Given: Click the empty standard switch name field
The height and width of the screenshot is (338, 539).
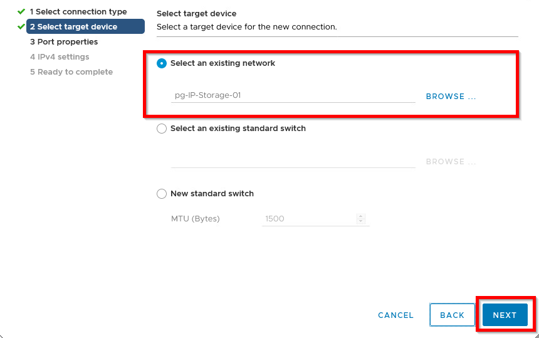Looking at the screenshot, I should coord(293,161).
